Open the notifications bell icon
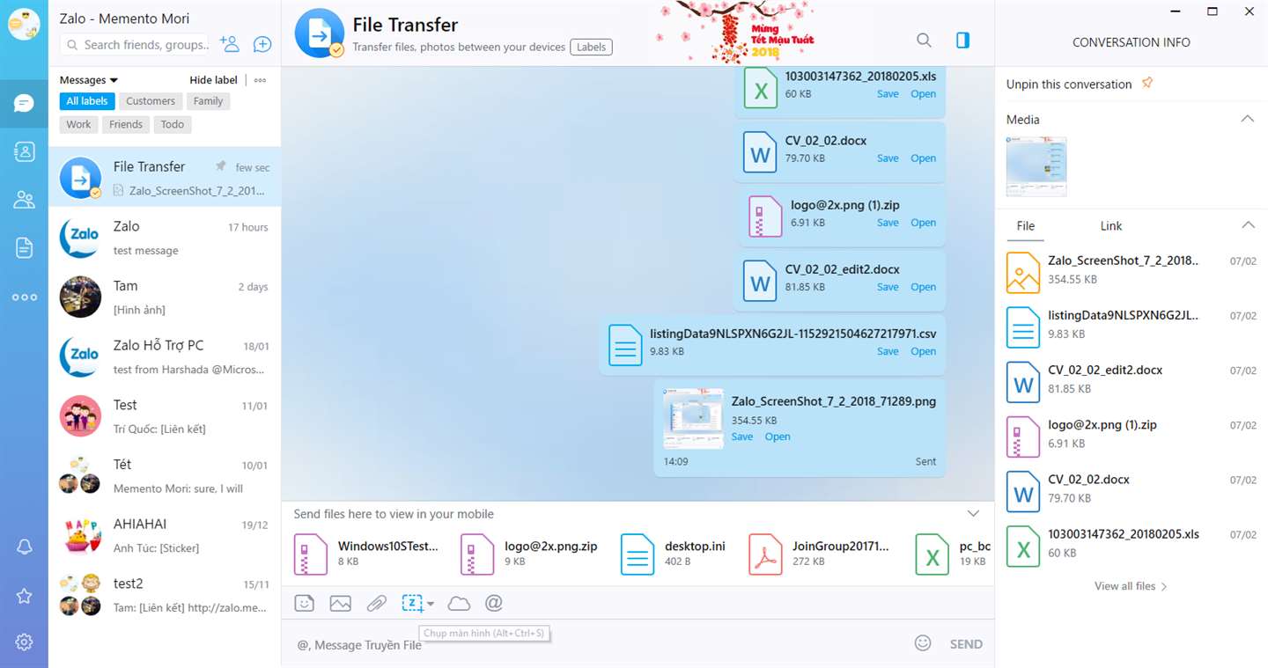 coord(24,547)
